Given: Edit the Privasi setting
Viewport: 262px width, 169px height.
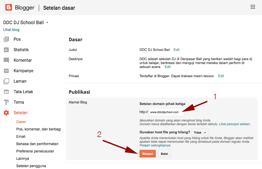Looking at the screenshot, I should pos(221,76).
